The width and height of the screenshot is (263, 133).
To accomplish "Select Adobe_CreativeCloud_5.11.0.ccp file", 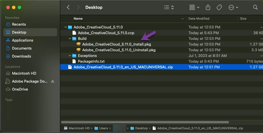I will click(106, 33).
